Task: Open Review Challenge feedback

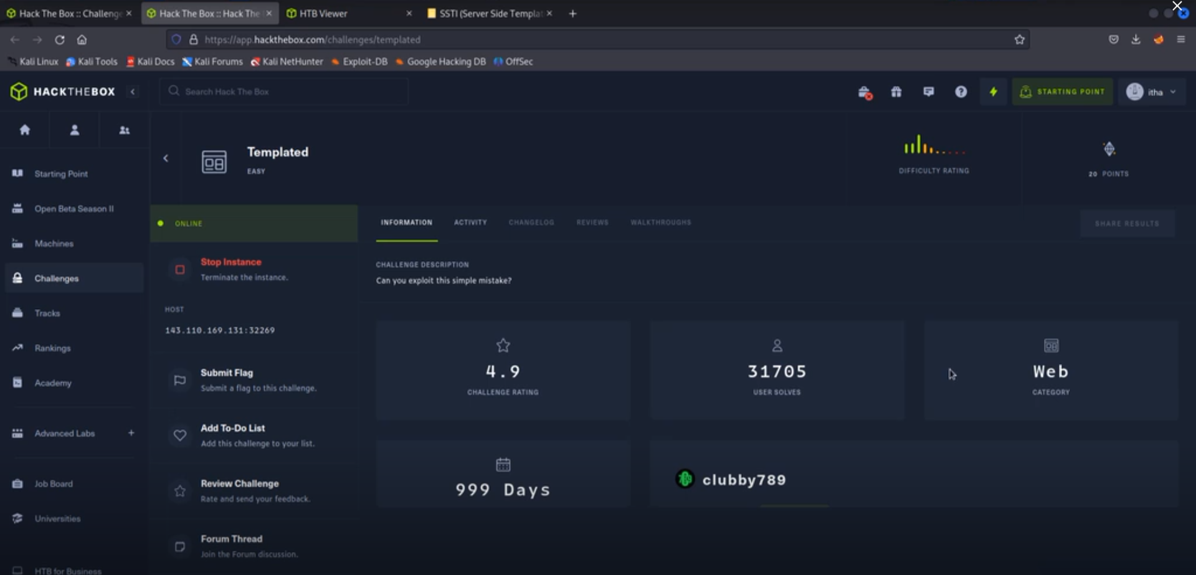Action: click(254, 491)
